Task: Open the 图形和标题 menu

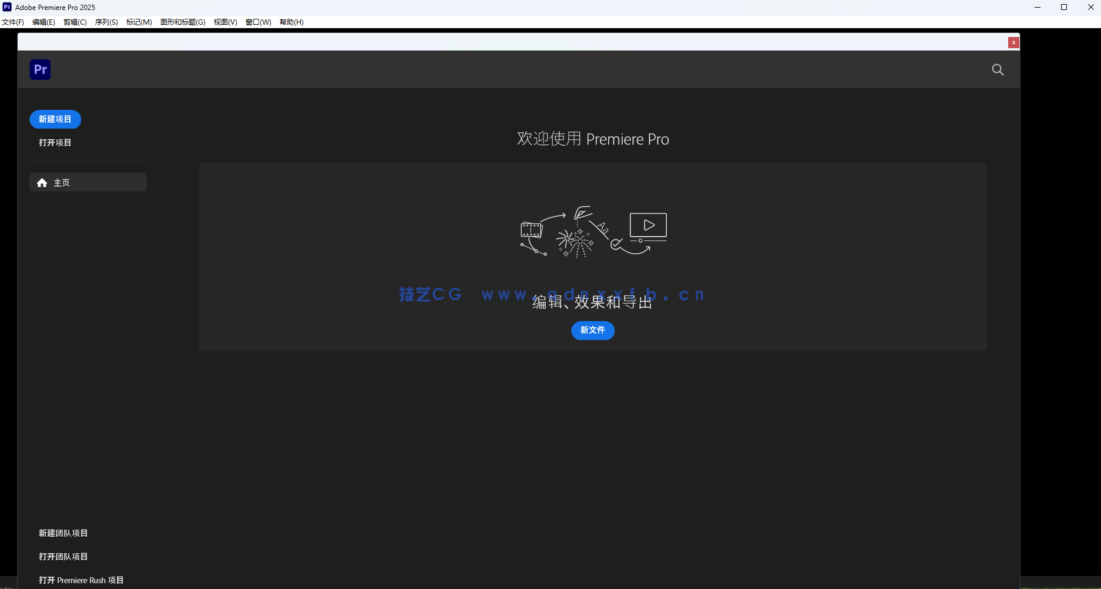Action: (183, 22)
